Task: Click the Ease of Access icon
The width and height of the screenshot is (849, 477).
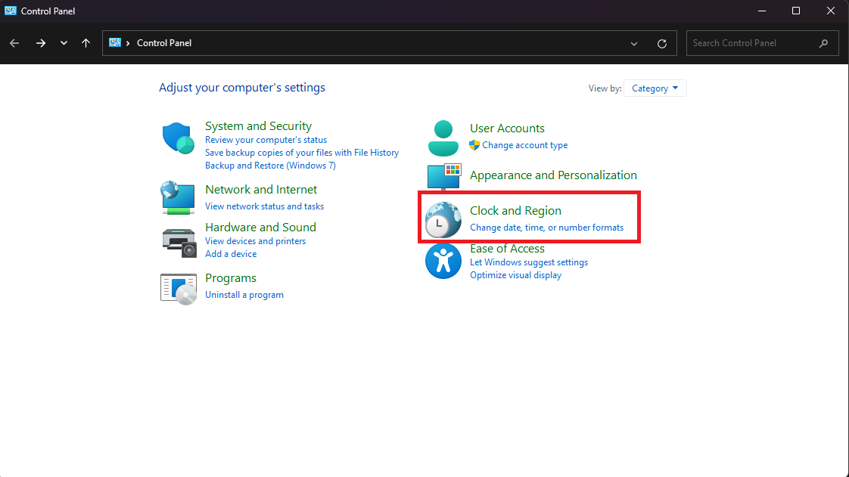Action: pyautogui.click(x=443, y=261)
